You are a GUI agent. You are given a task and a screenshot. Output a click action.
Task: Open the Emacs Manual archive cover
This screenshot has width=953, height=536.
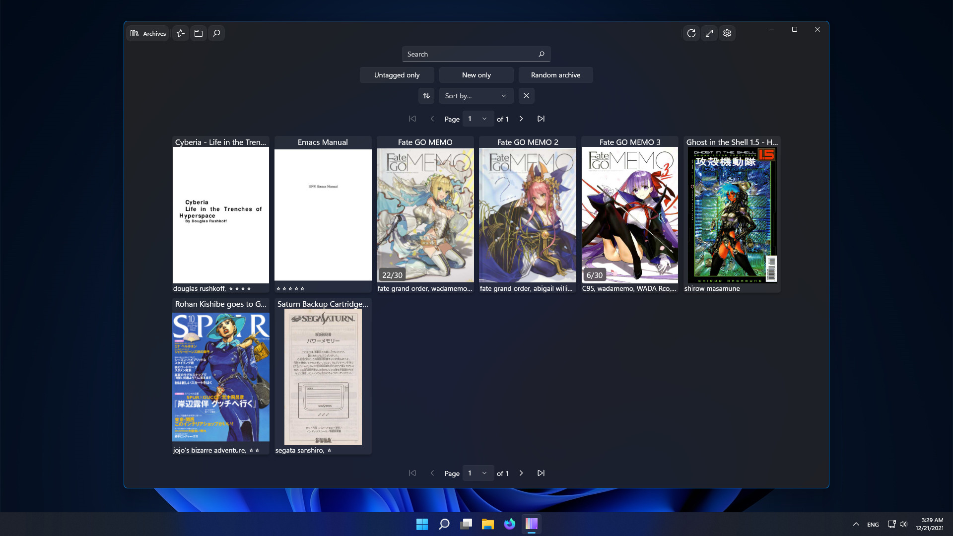(x=323, y=215)
